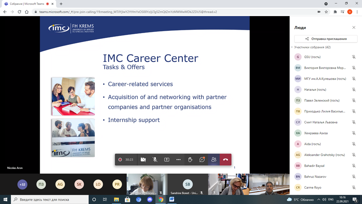This screenshot has height=204, width=362.
Task: Reload the Teams page
Action: tap(19, 12)
